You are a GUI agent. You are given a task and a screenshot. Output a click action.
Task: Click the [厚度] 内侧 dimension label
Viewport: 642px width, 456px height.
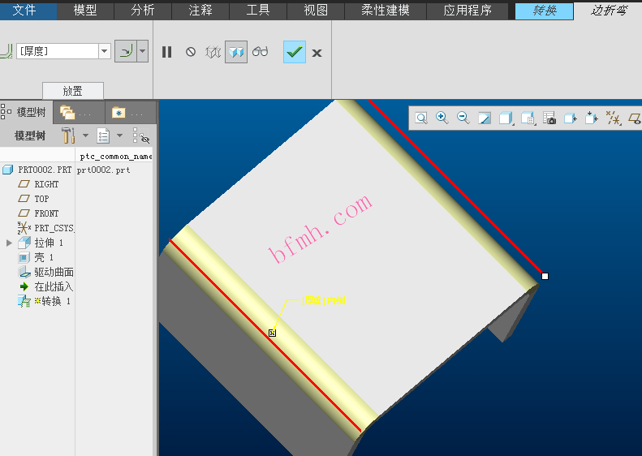click(x=324, y=300)
